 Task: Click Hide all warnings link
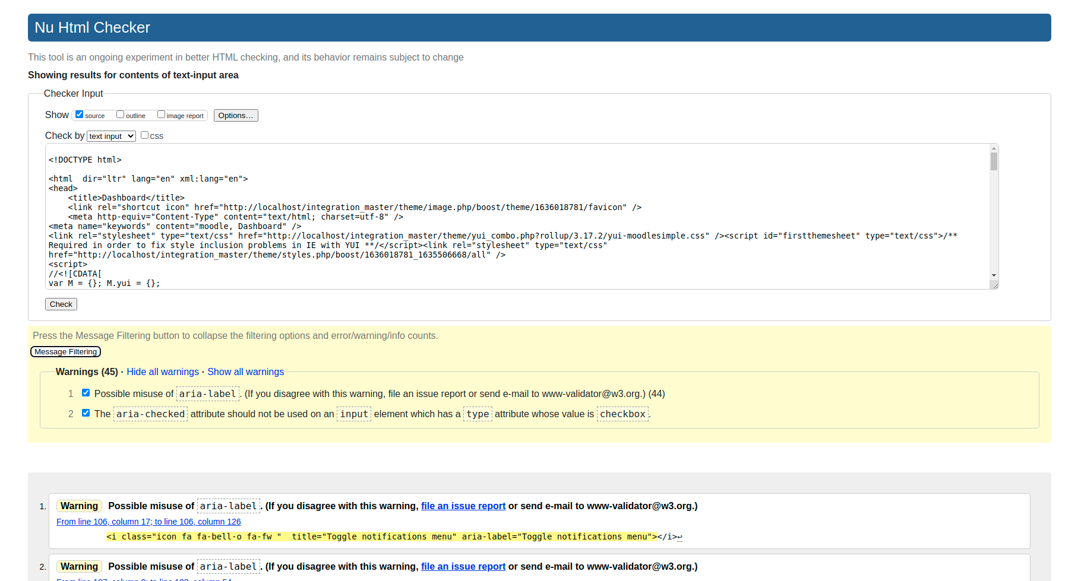click(x=163, y=372)
